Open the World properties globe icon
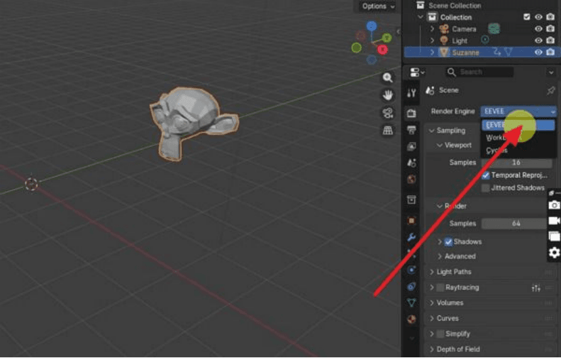561x358 pixels. (x=412, y=179)
